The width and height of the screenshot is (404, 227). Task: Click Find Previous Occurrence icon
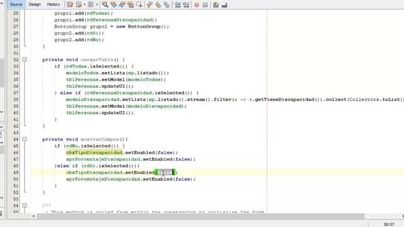click(114, 4)
